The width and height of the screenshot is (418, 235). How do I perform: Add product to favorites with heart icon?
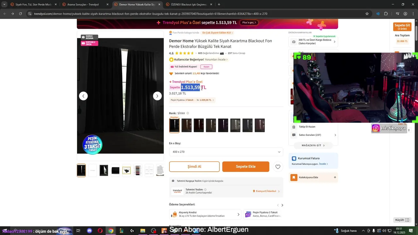(x=278, y=166)
